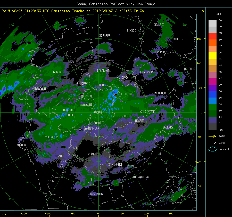Click the SINDGI city label
Image resolution: width=232 pixels, height=217 pixels.
[131, 31]
